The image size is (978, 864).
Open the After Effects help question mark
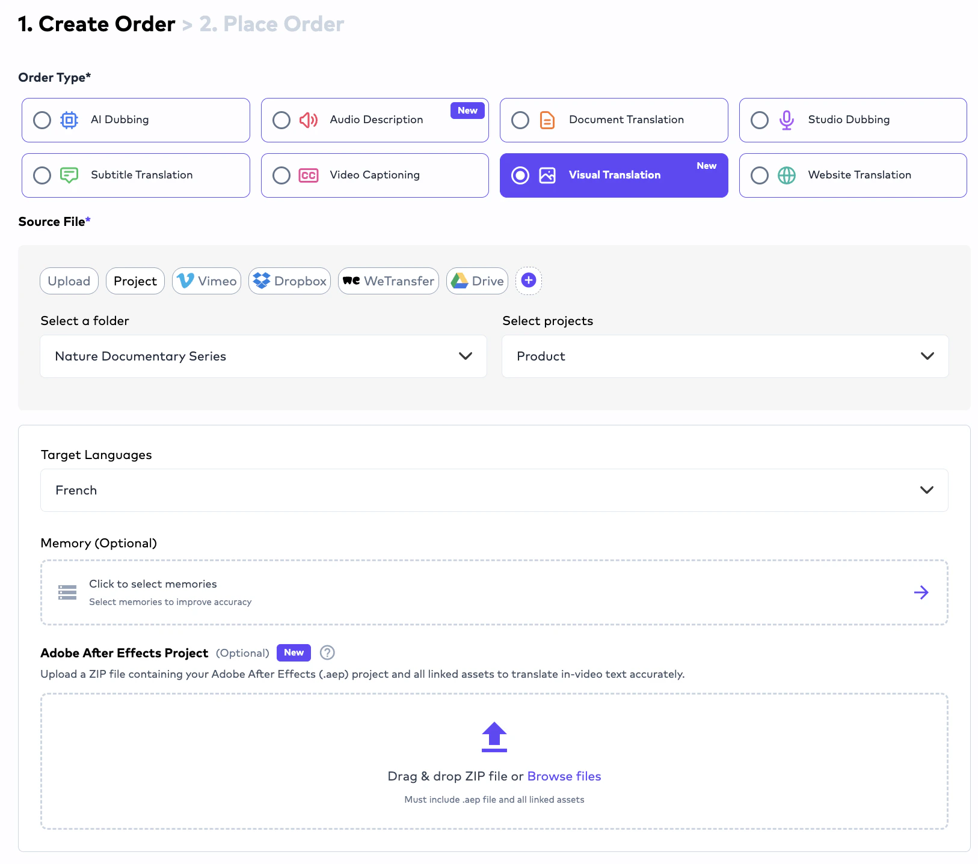327,653
